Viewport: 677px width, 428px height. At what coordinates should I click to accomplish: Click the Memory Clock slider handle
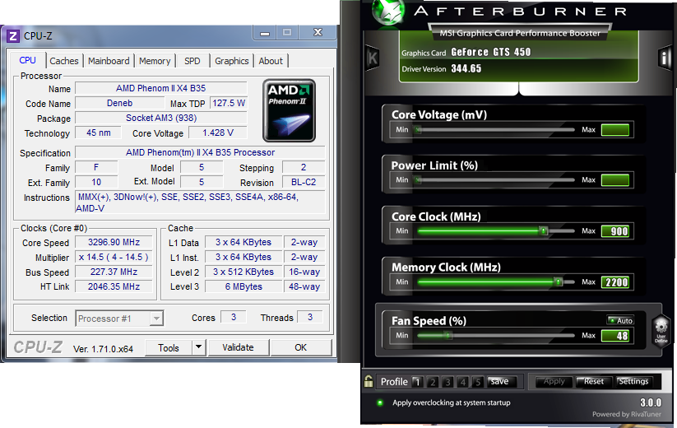coord(559,282)
